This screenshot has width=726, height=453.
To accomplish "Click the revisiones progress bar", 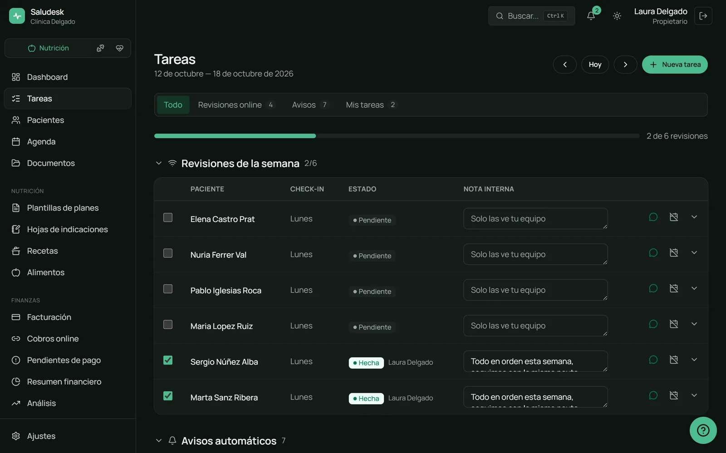I will (x=397, y=136).
